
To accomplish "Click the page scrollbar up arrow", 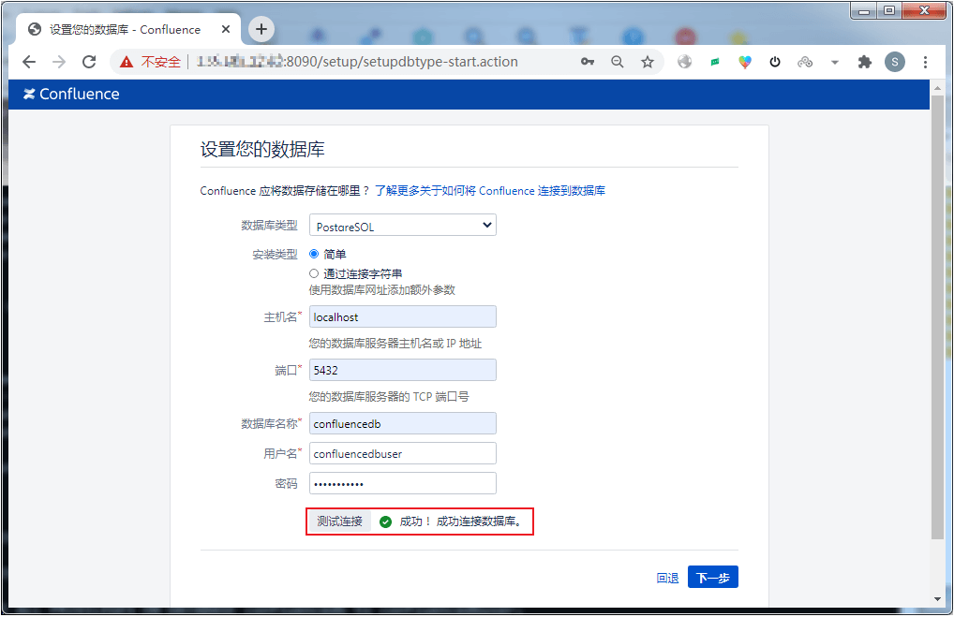I will click(937, 88).
